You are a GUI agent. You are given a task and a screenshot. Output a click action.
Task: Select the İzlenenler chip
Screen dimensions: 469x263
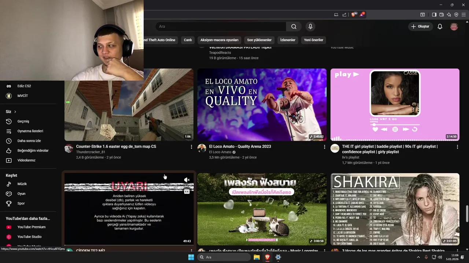288,40
